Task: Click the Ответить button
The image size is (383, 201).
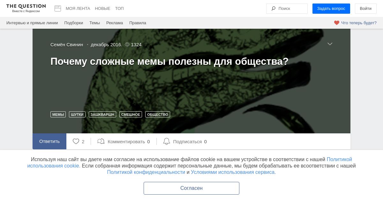Action: [49, 141]
